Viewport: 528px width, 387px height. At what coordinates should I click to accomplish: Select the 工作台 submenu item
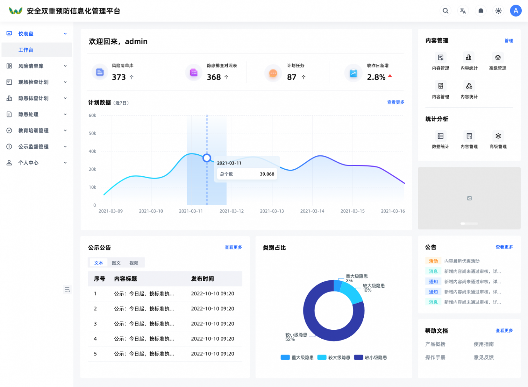(37, 50)
